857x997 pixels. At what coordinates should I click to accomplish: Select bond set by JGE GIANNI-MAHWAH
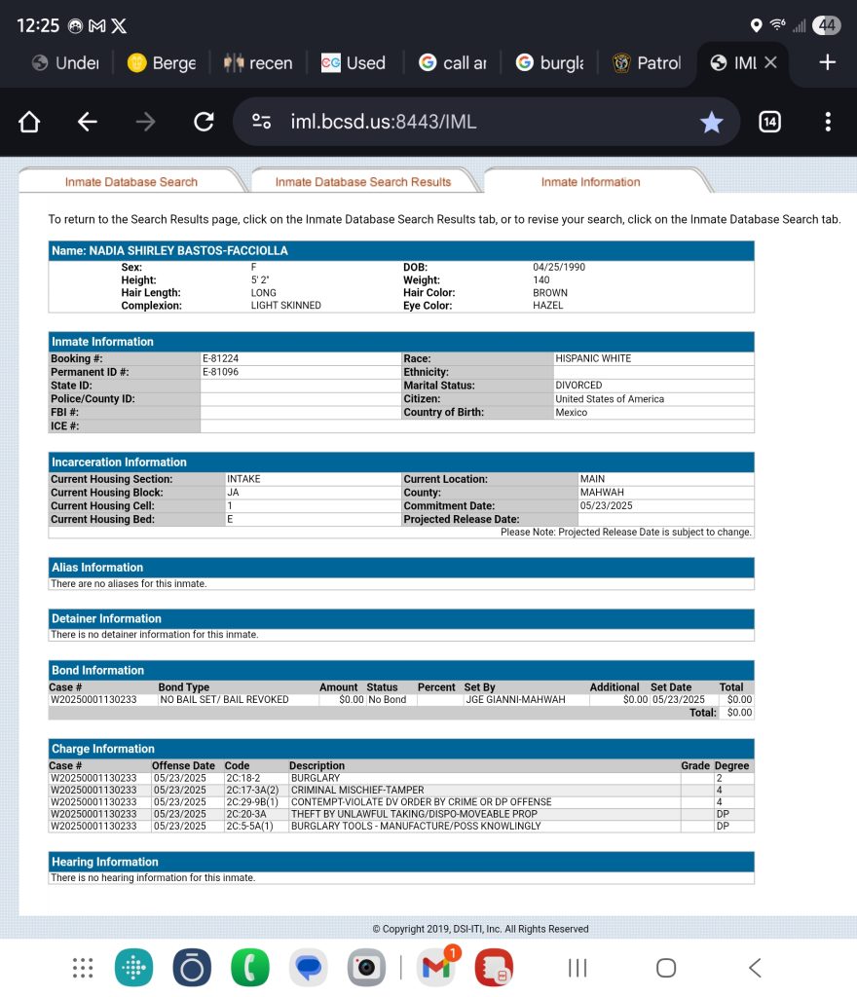515,699
